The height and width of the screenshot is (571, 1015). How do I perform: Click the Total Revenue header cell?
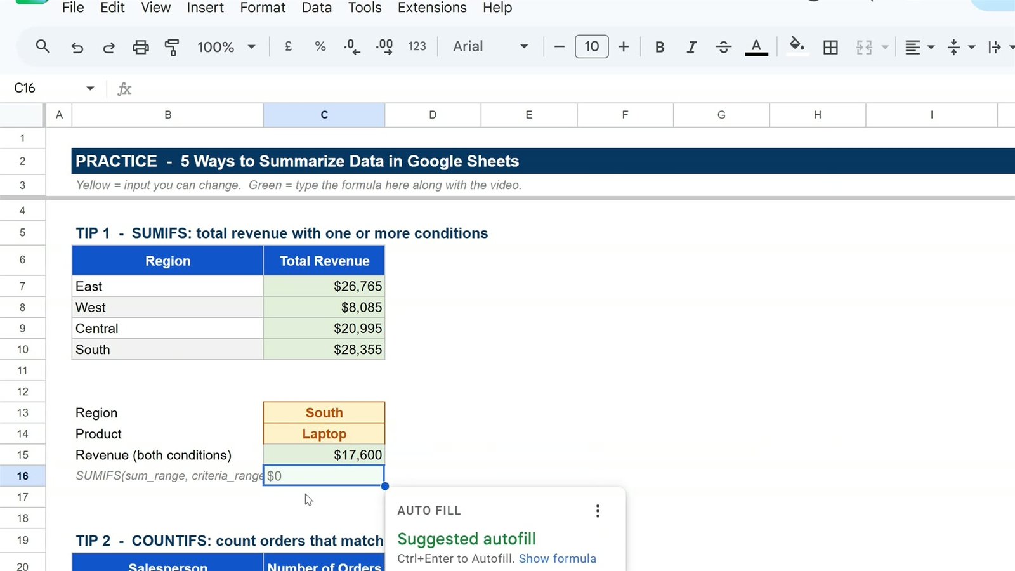[324, 261]
